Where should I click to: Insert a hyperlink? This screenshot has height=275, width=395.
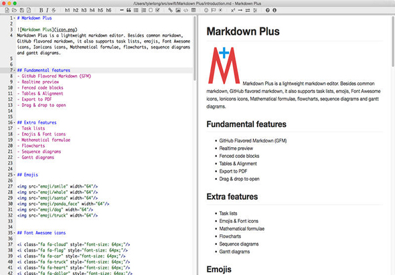171,10
